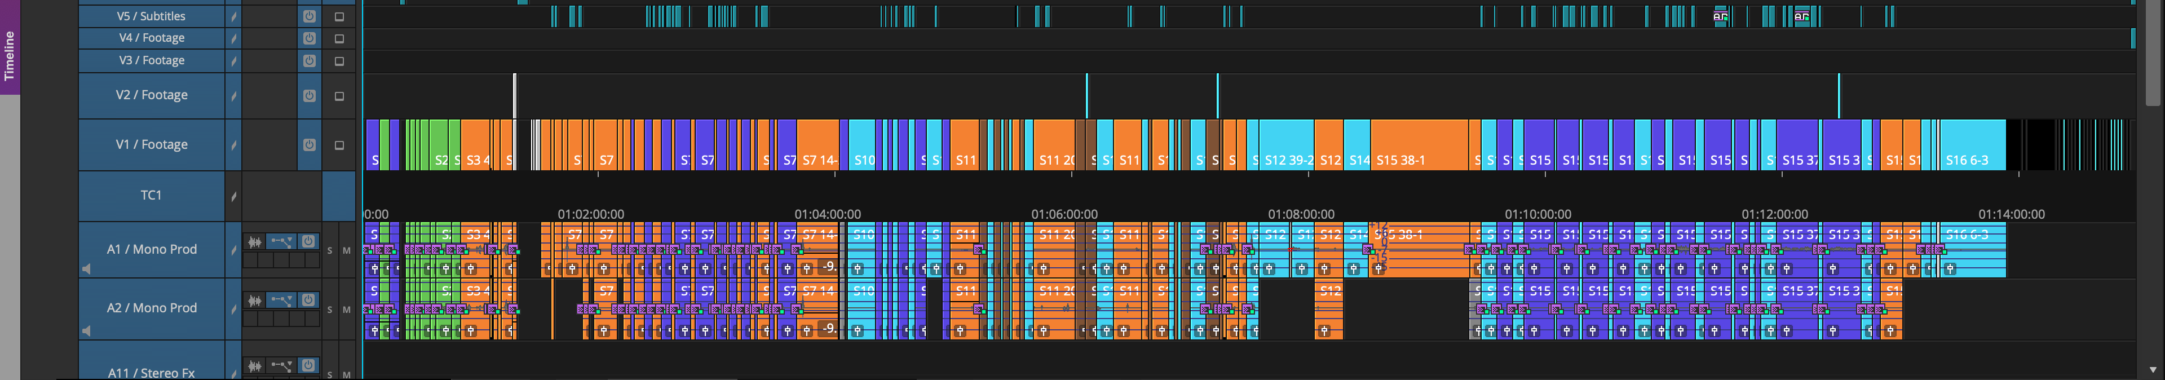Screen dimensions: 2165x380
Task: Jump to timecode 01:12:00:00 on the ruler
Action: pos(1775,214)
